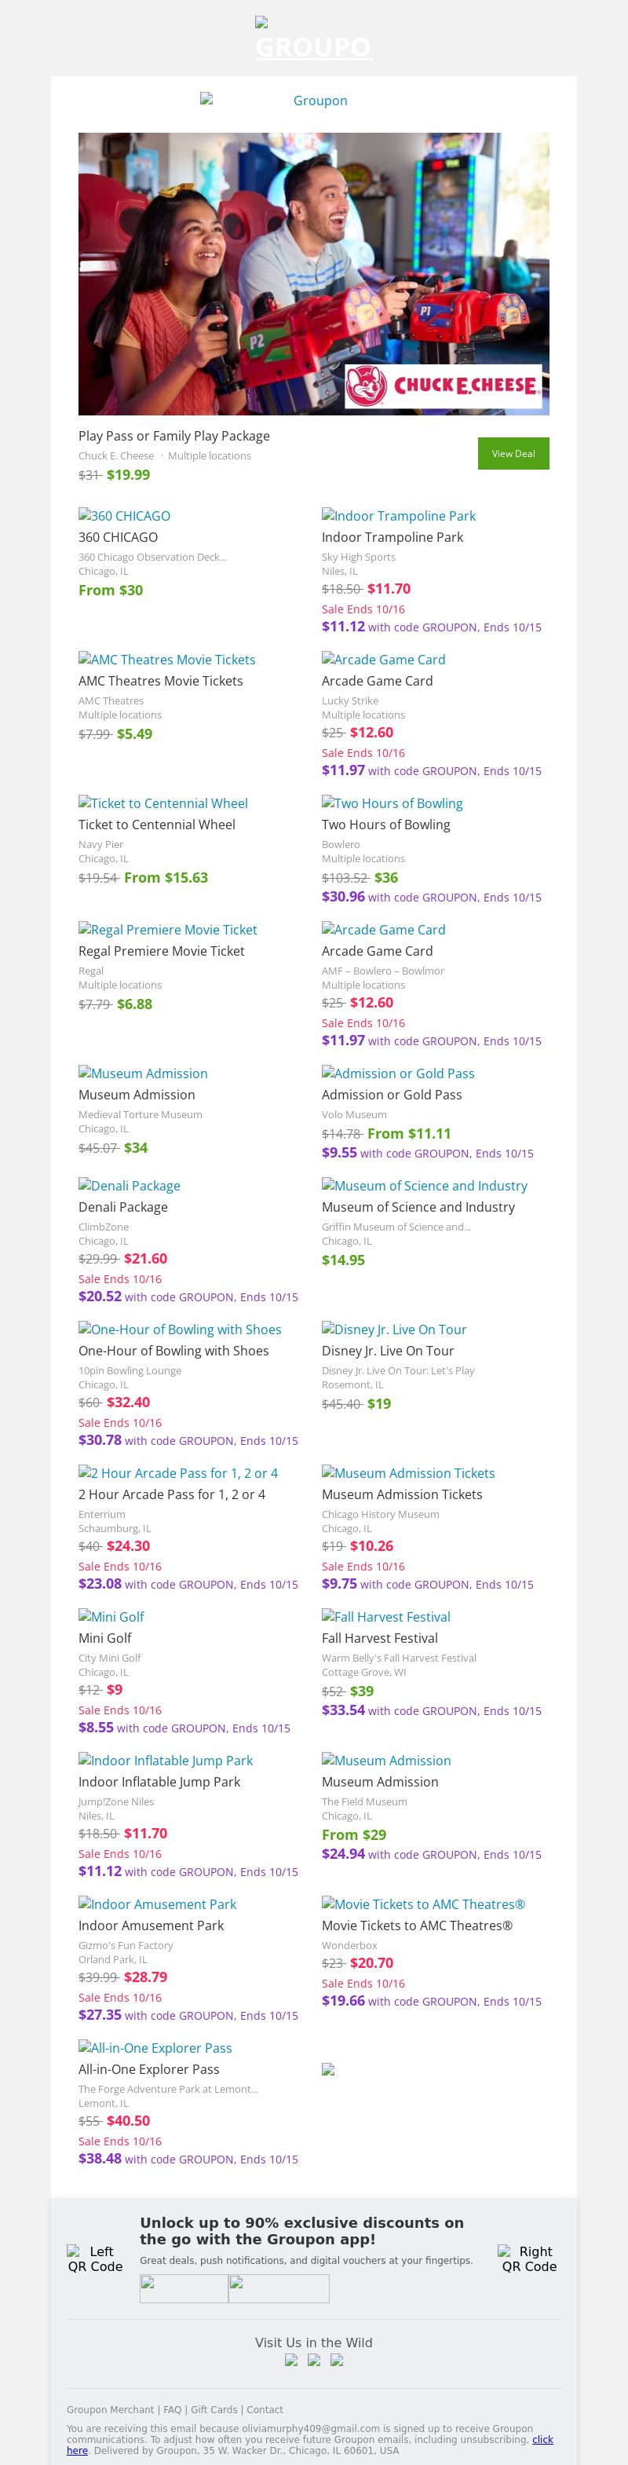Open the 360 CHICAGO image link
Viewport: 628px width, 2465px height.
click(x=124, y=516)
